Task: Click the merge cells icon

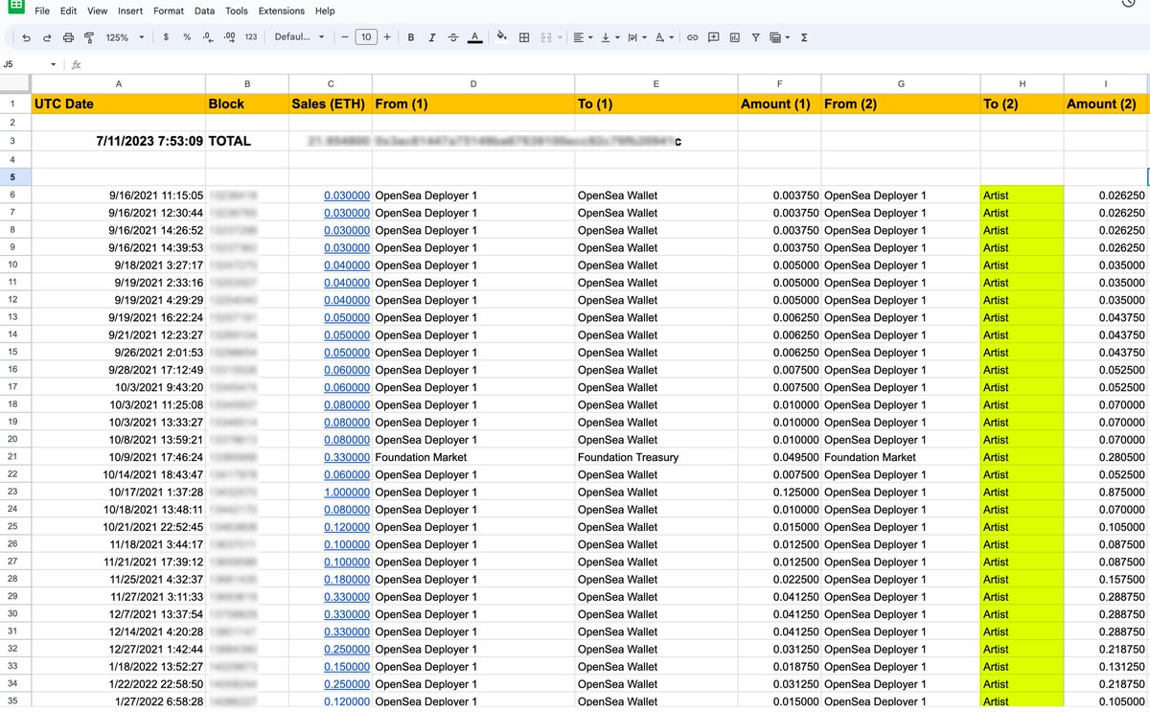Action: [546, 37]
